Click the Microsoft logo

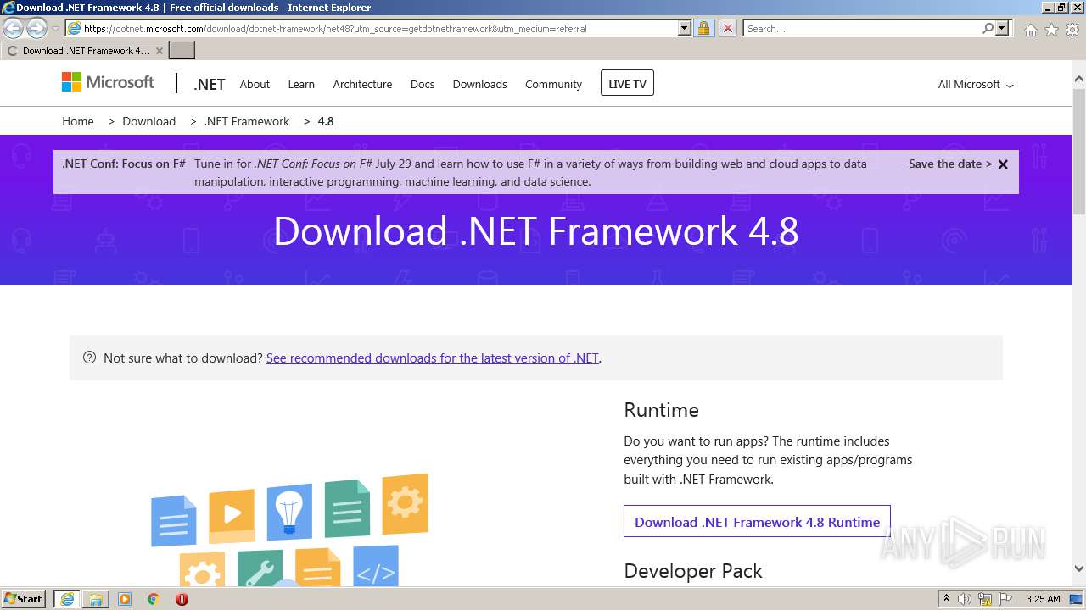108,82
